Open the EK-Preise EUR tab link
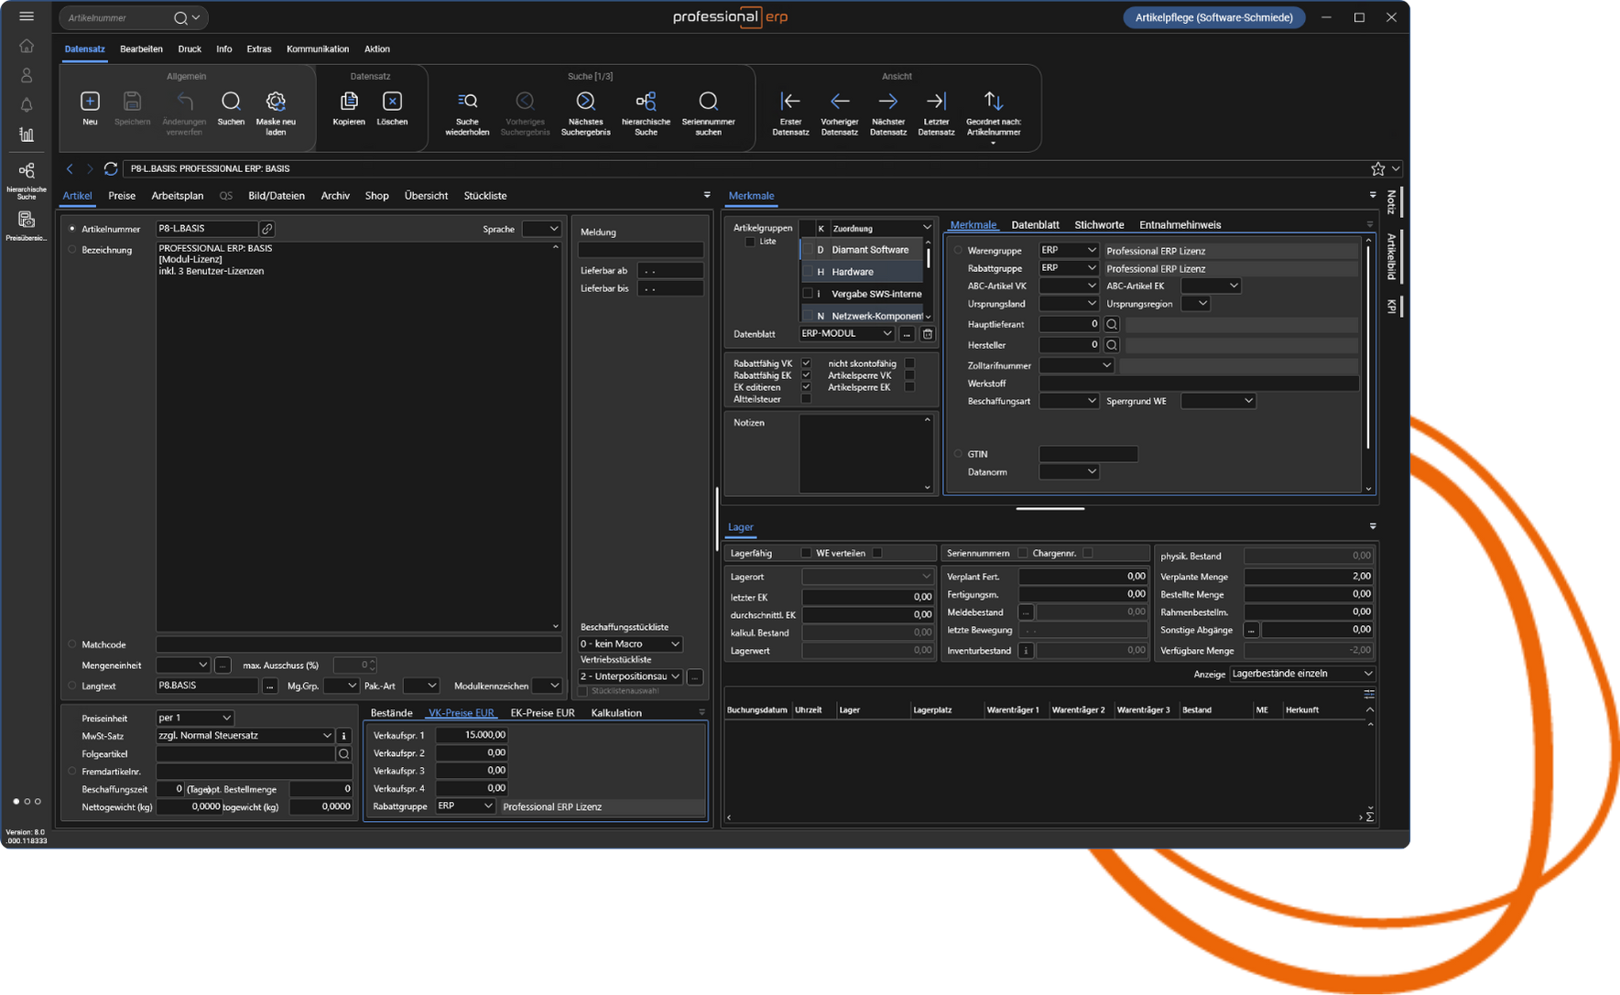 click(542, 713)
